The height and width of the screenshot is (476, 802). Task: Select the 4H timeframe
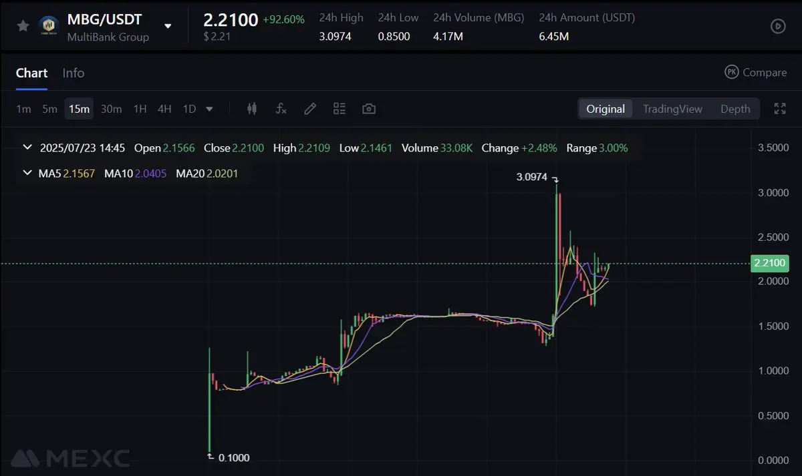[164, 109]
